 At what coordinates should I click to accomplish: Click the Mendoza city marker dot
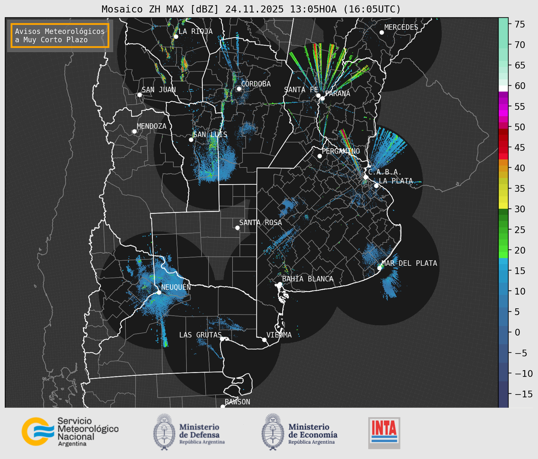point(134,132)
